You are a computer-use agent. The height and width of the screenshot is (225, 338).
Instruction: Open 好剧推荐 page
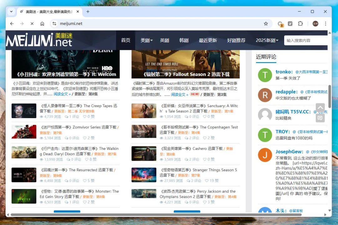(236, 40)
